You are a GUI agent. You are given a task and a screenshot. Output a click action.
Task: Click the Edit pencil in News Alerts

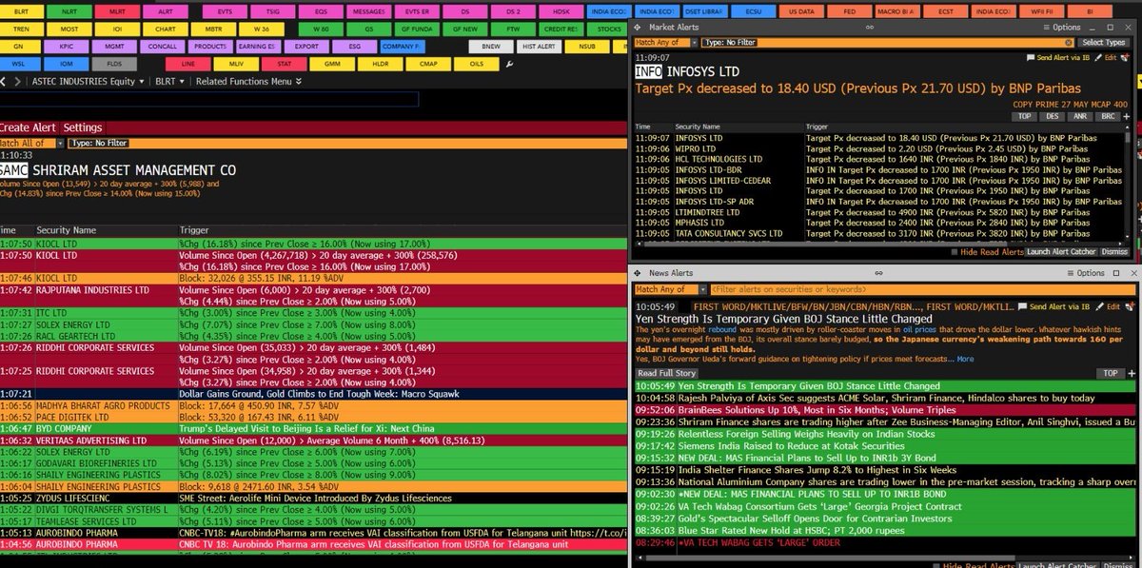pyautogui.click(x=1109, y=306)
